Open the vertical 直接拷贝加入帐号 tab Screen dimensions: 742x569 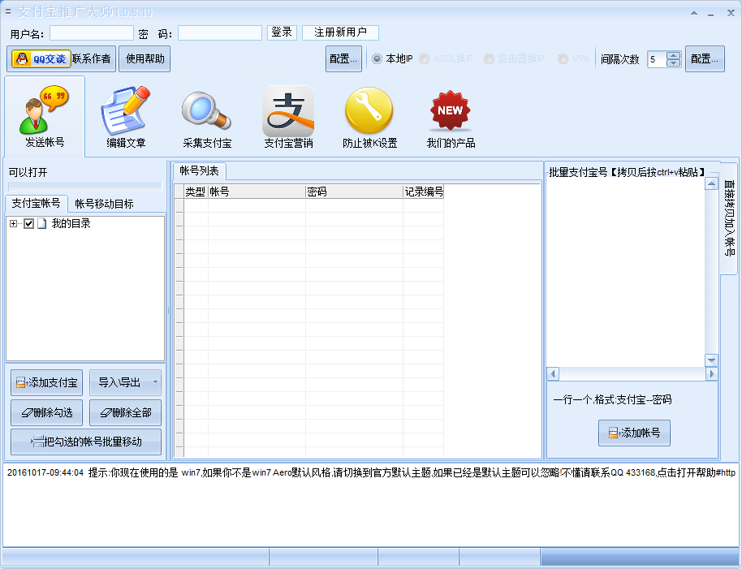729,218
